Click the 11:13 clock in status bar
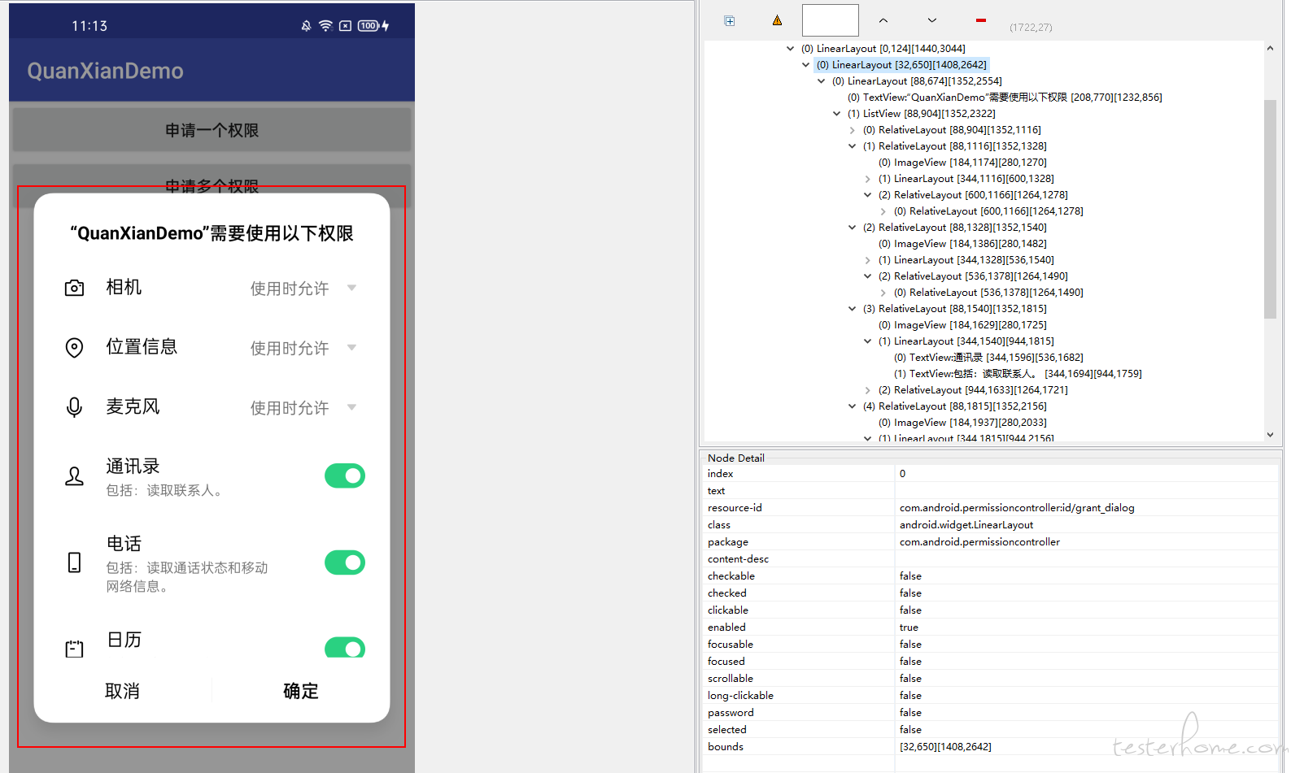The image size is (1291, 773). tap(89, 26)
